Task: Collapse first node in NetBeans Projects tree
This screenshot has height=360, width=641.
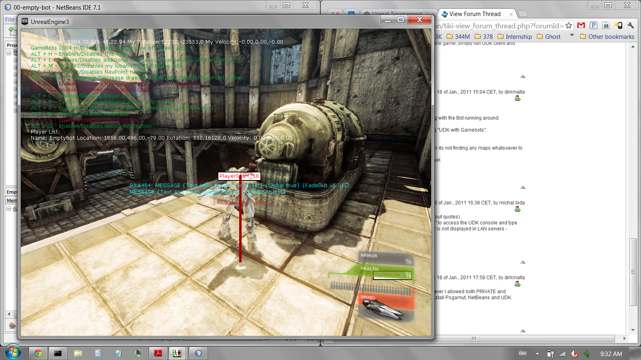Action: [x=8, y=53]
